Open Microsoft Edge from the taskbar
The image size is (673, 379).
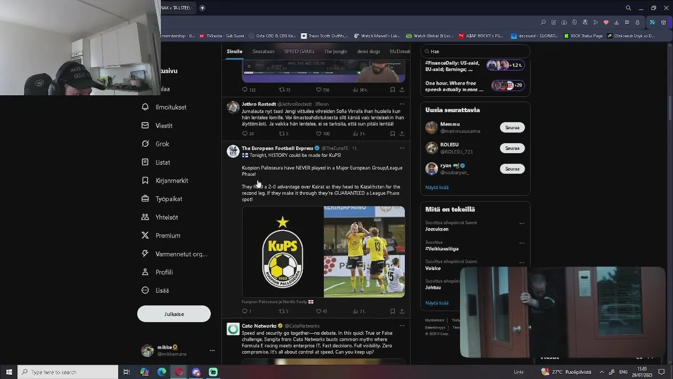coord(162,372)
